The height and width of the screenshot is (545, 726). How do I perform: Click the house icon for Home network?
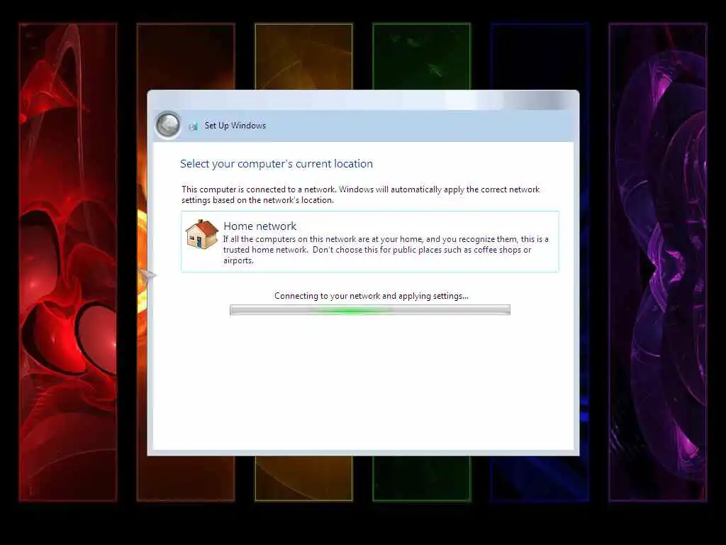[202, 234]
